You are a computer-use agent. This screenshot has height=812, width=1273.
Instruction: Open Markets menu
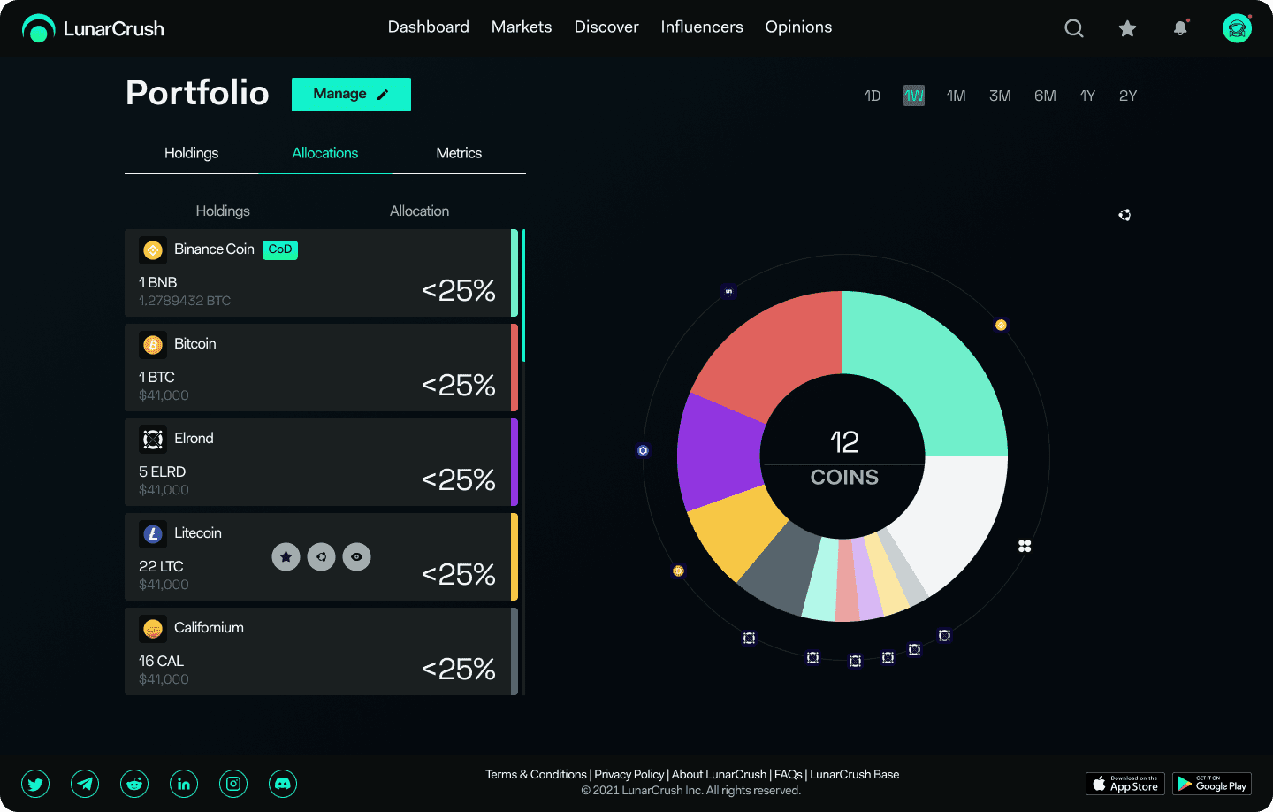[x=522, y=27]
